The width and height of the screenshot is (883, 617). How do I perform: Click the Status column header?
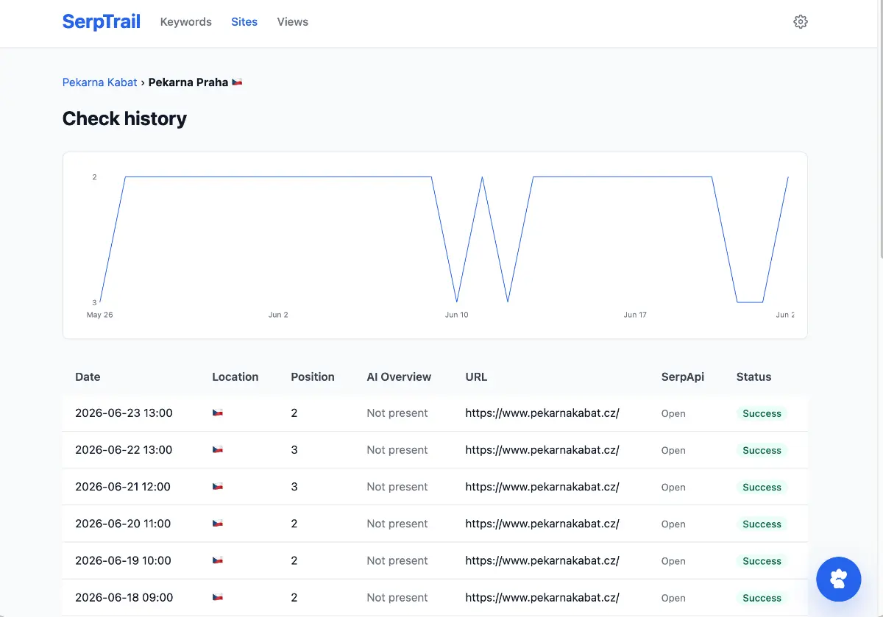[753, 377]
